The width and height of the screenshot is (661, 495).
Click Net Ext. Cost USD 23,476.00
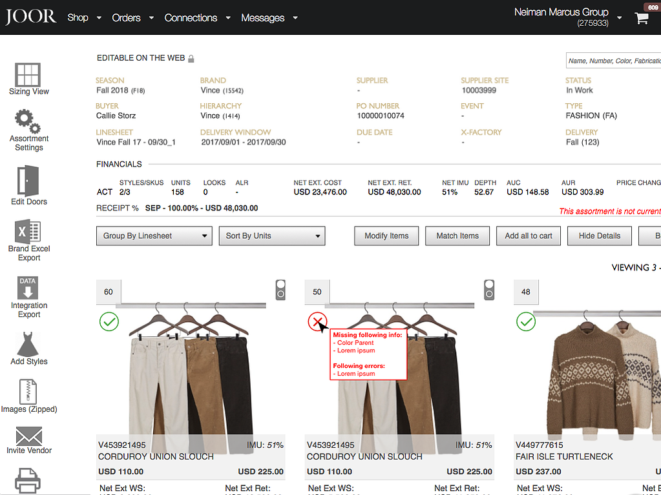coord(320,192)
